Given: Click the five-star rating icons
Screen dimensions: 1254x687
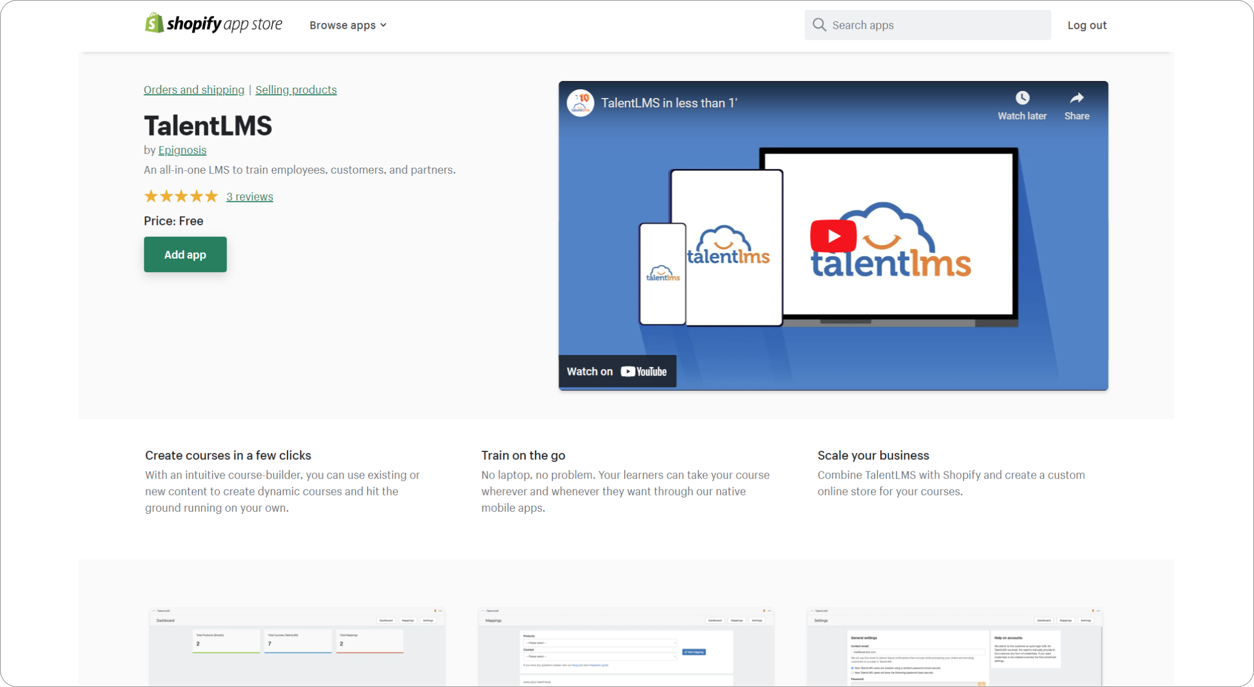Looking at the screenshot, I should (181, 197).
